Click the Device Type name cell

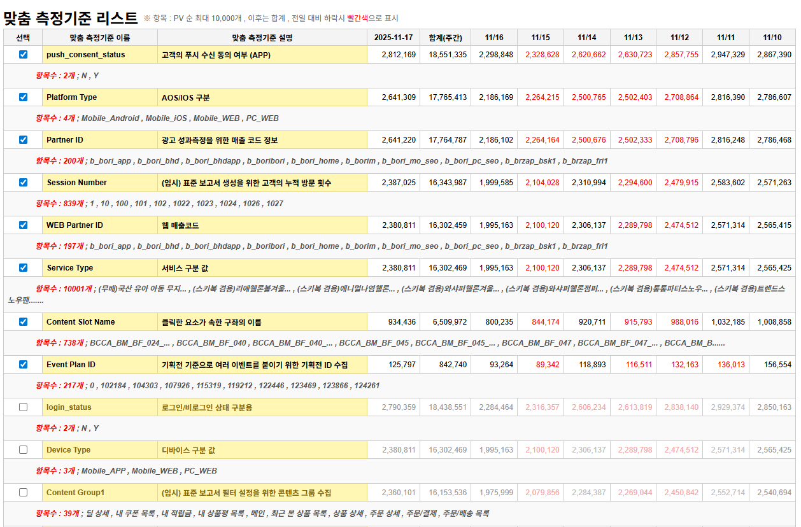coord(100,450)
